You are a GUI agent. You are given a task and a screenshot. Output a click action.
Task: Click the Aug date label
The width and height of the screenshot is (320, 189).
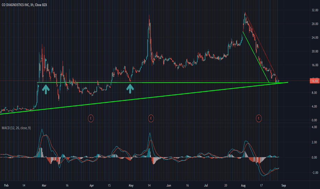pos(243,186)
